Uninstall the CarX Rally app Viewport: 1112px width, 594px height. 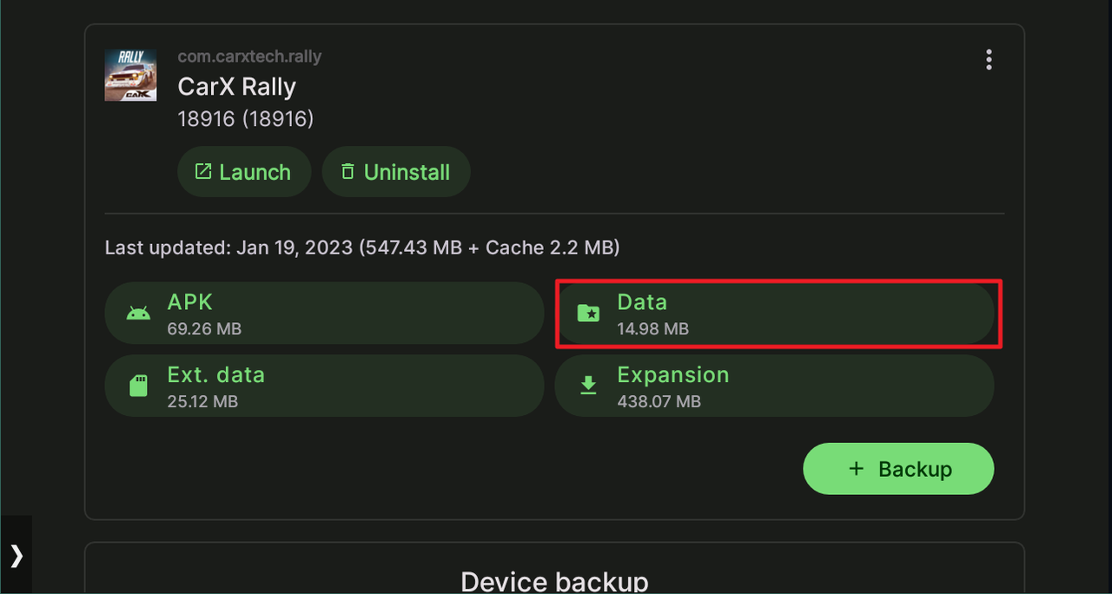[396, 172]
